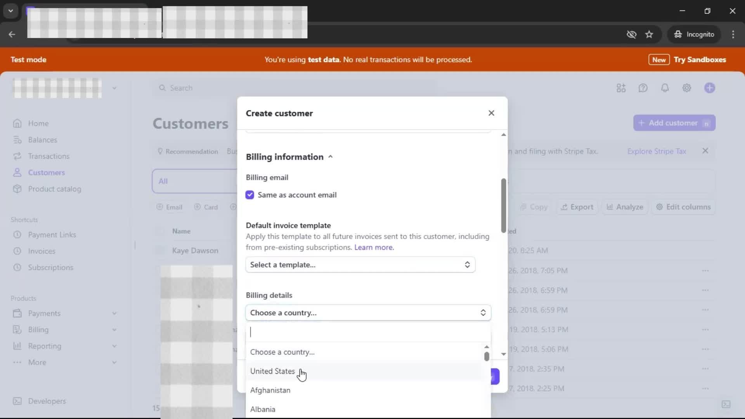This screenshot has height=419, width=745.
Task: Select United States from country list
Action: click(x=272, y=371)
